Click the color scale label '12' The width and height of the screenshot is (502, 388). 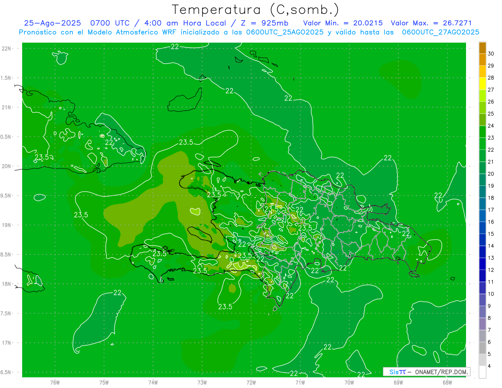pos(491,270)
